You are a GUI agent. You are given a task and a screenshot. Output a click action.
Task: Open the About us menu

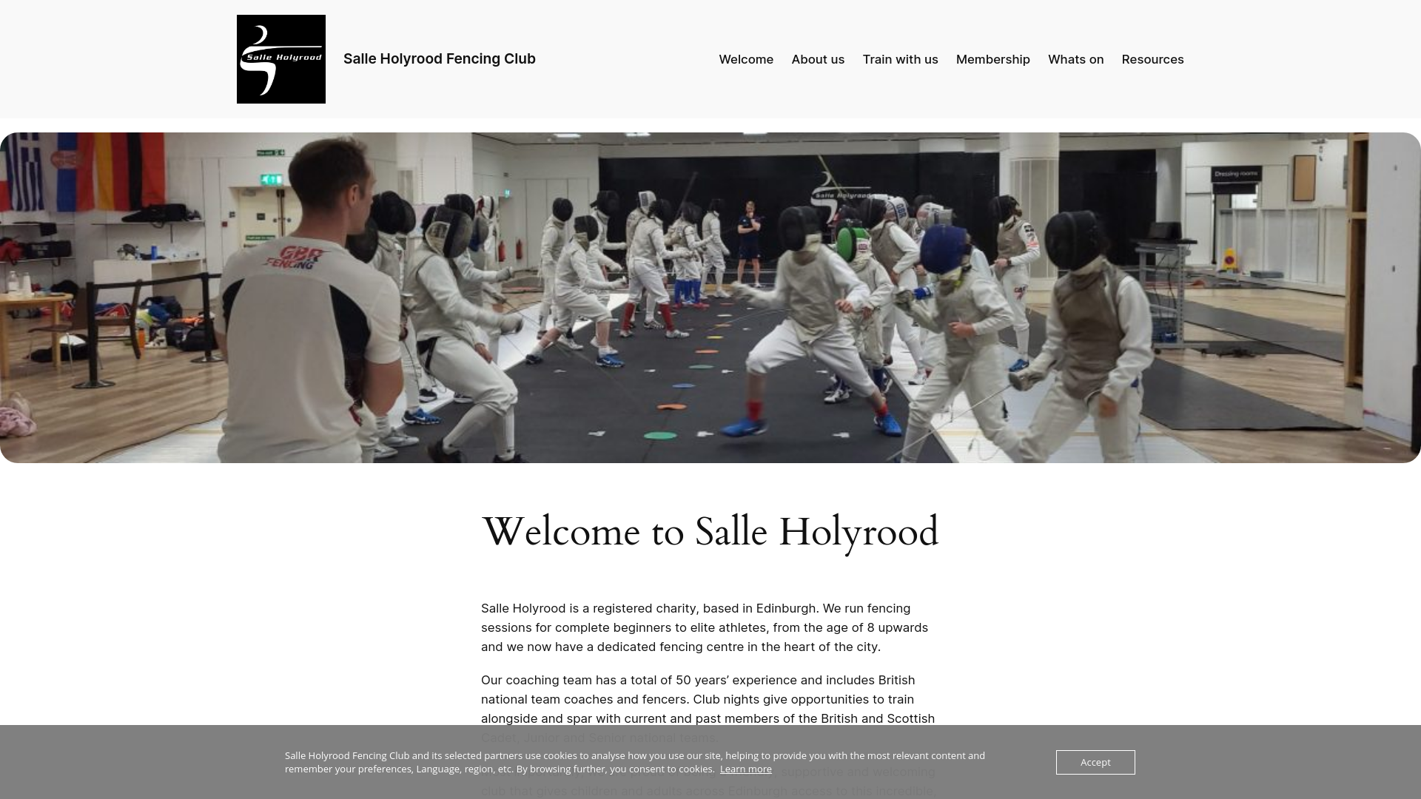click(818, 59)
